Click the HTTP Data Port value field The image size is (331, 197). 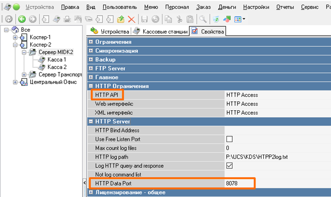click(239, 183)
